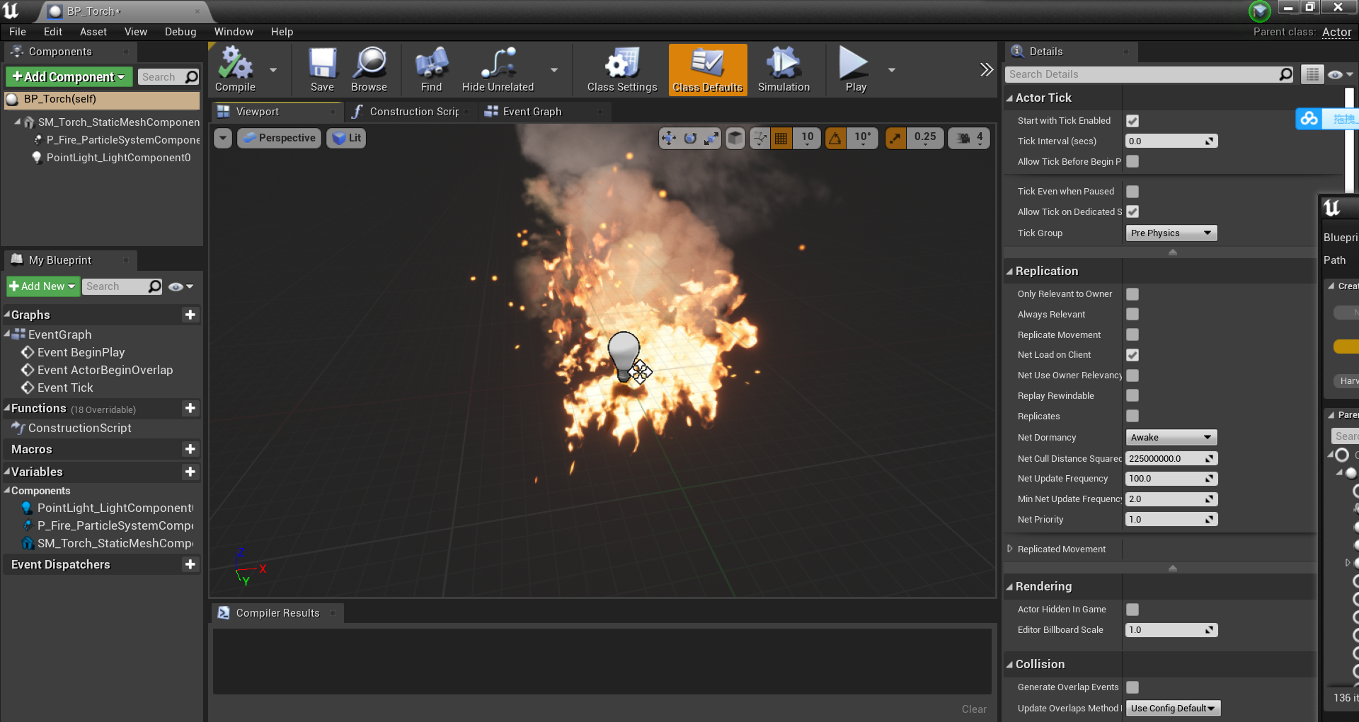Switch to Event Graph tab
1359x722 pixels.
tap(532, 112)
